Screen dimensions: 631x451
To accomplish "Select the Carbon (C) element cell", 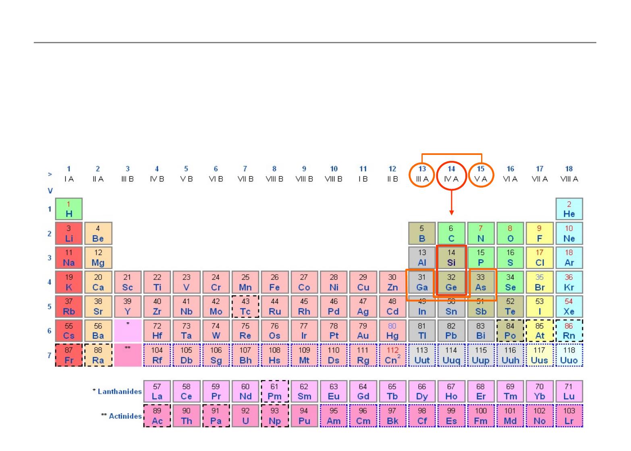I will pos(451,234).
